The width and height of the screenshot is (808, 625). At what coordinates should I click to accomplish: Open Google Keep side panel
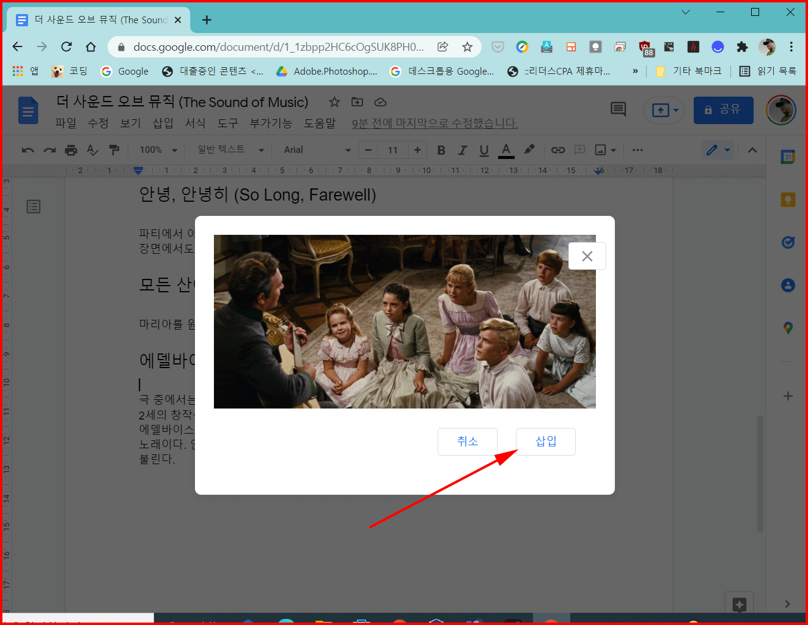point(788,199)
